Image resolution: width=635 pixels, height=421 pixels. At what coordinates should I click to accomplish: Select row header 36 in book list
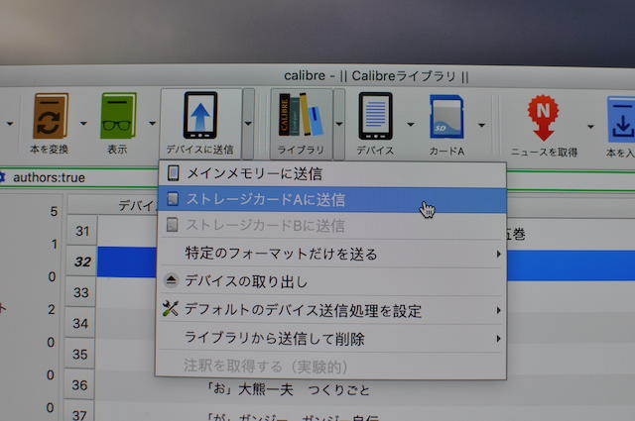tap(79, 384)
